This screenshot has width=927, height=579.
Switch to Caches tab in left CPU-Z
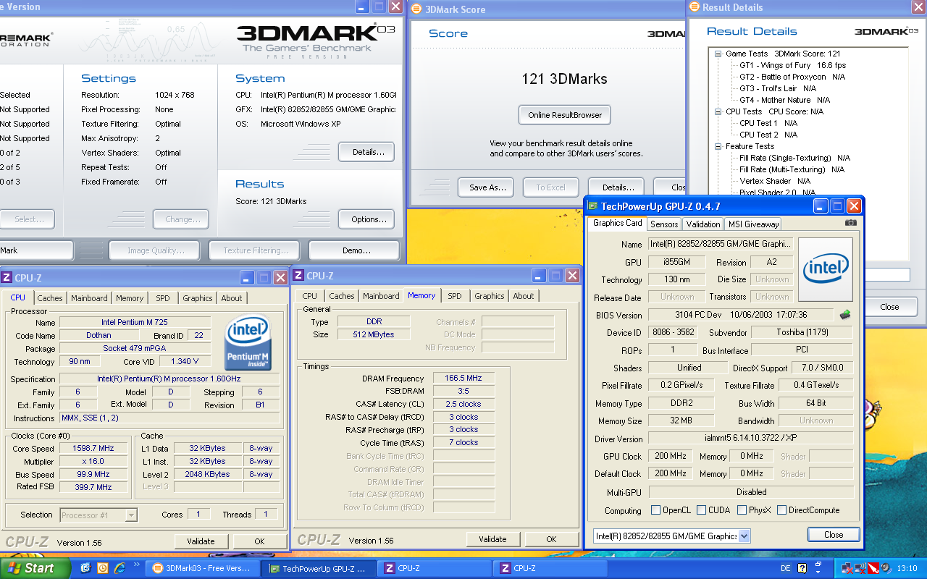pos(50,298)
